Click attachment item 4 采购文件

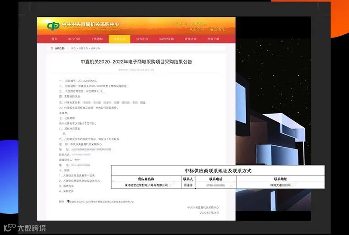pyautogui.click(x=66, y=191)
